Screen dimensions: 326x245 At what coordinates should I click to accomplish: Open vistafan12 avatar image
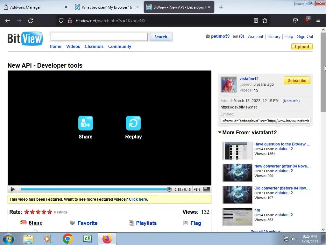[229, 85]
